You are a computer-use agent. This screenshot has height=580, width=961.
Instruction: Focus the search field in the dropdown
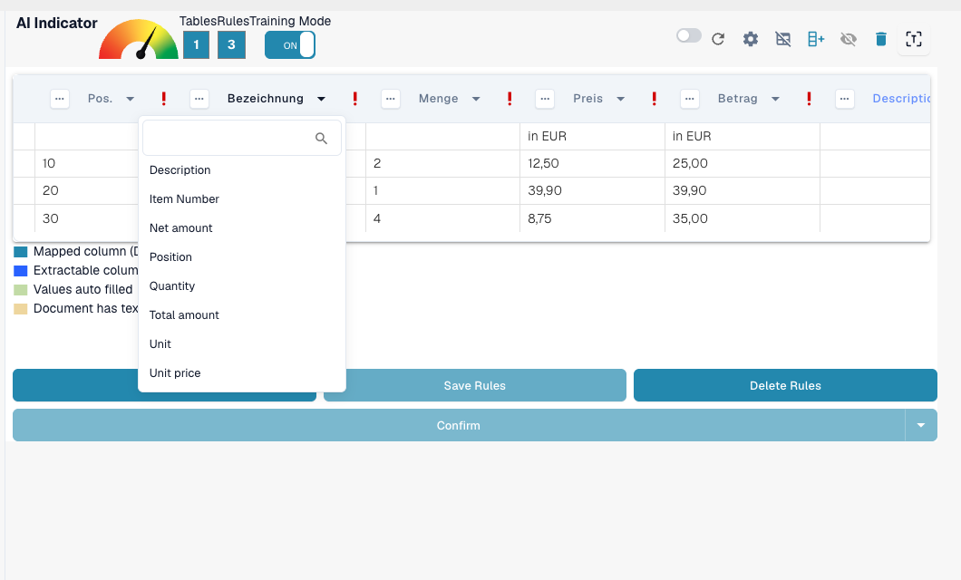tap(242, 139)
